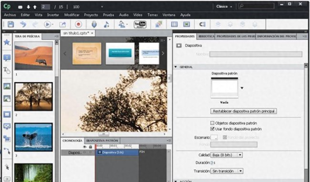The width and height of the screenshot is (310, 182).
Task: Click the Diapositiva (3.0s) timeline bar
Action: click(117, 152)
